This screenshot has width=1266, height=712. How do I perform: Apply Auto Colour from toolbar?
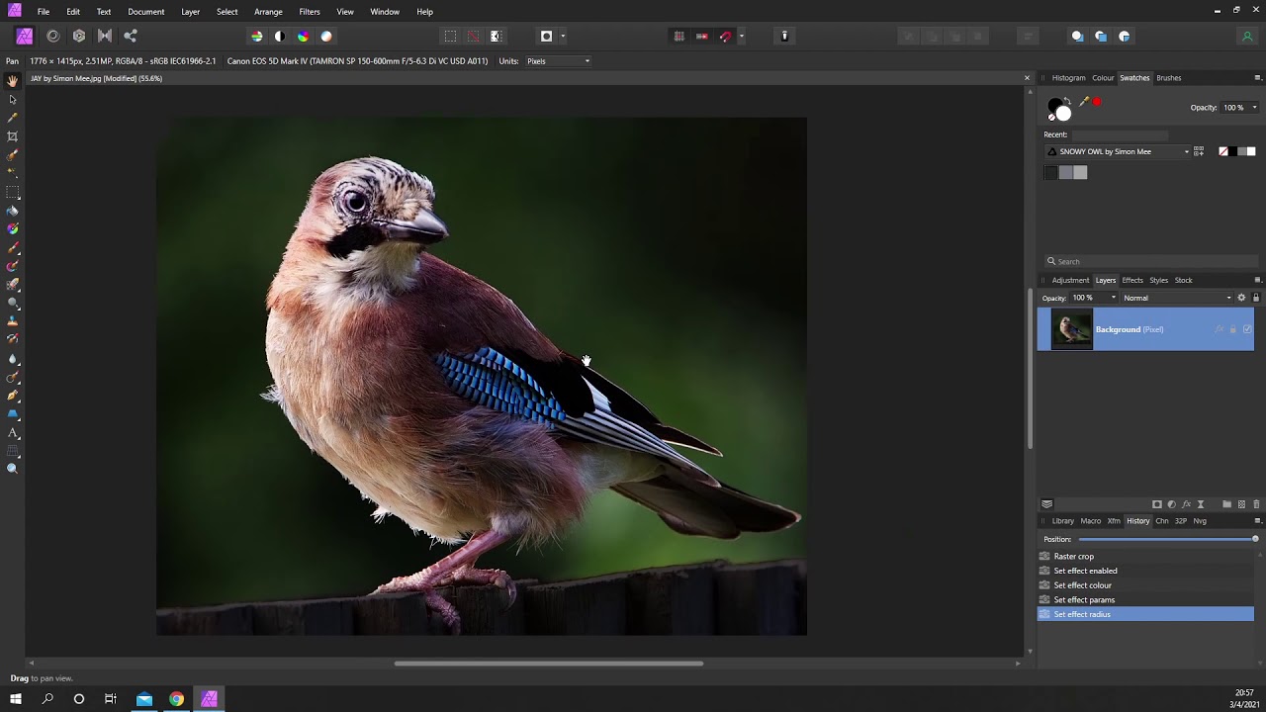click(303, 36)
